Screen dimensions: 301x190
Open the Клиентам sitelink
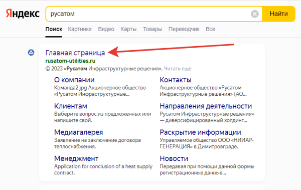pyautogui.click(x=71, y=106)
